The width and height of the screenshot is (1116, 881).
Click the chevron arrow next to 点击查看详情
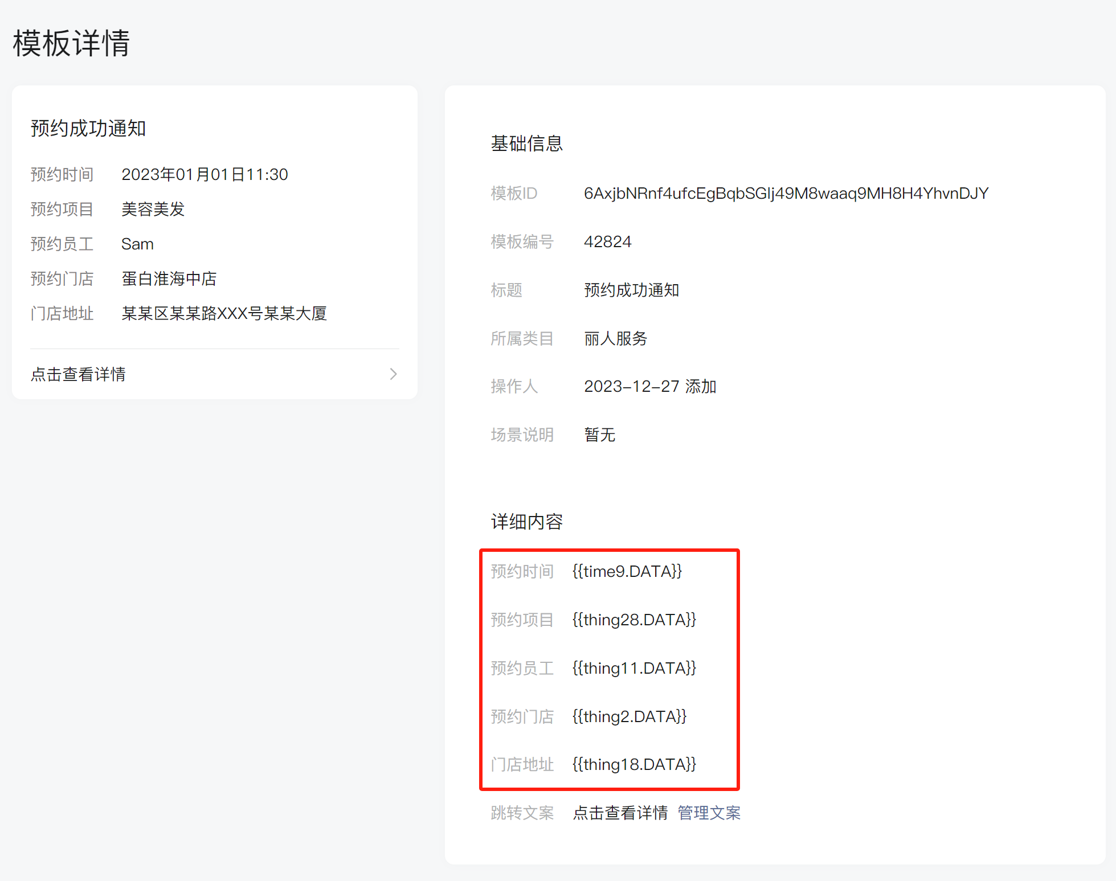pos(393,374)
